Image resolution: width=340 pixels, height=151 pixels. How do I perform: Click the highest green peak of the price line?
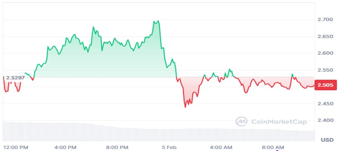[x=158, y=21]
